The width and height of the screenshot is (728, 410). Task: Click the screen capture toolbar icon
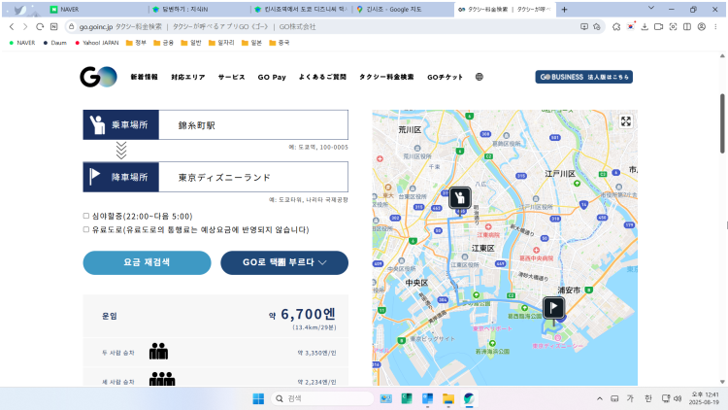[673, 26]
